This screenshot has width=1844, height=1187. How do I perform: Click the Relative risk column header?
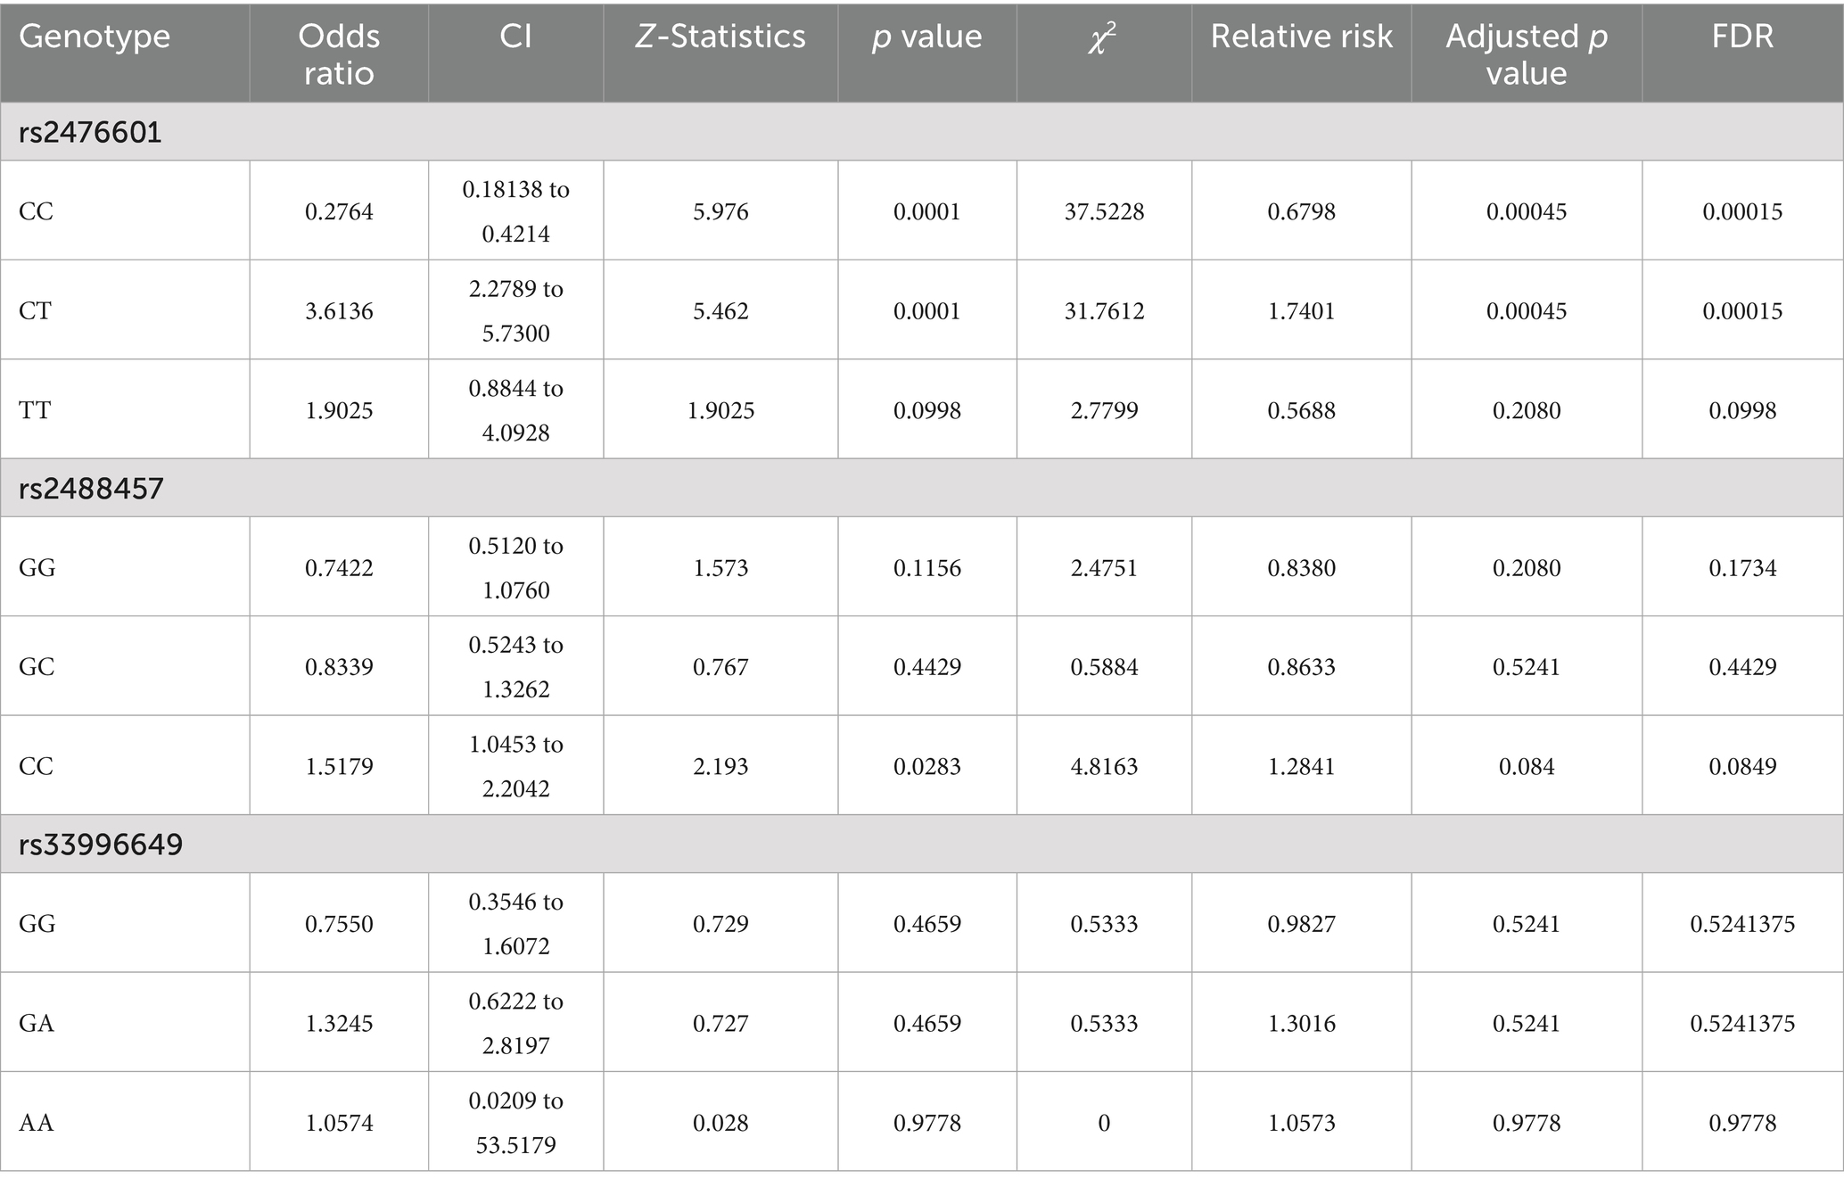point(1301,37)
